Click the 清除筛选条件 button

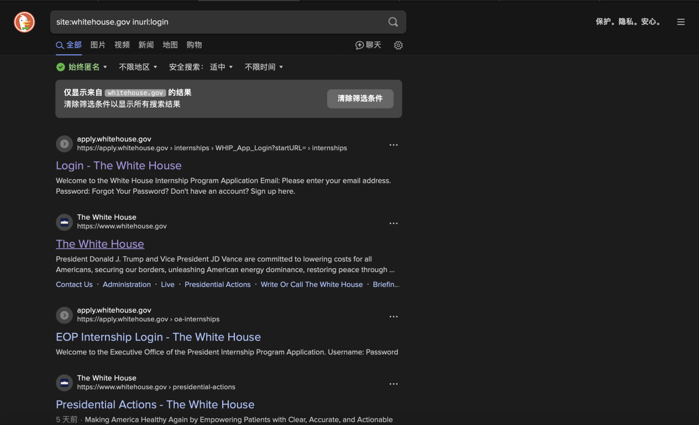point(360,99)
